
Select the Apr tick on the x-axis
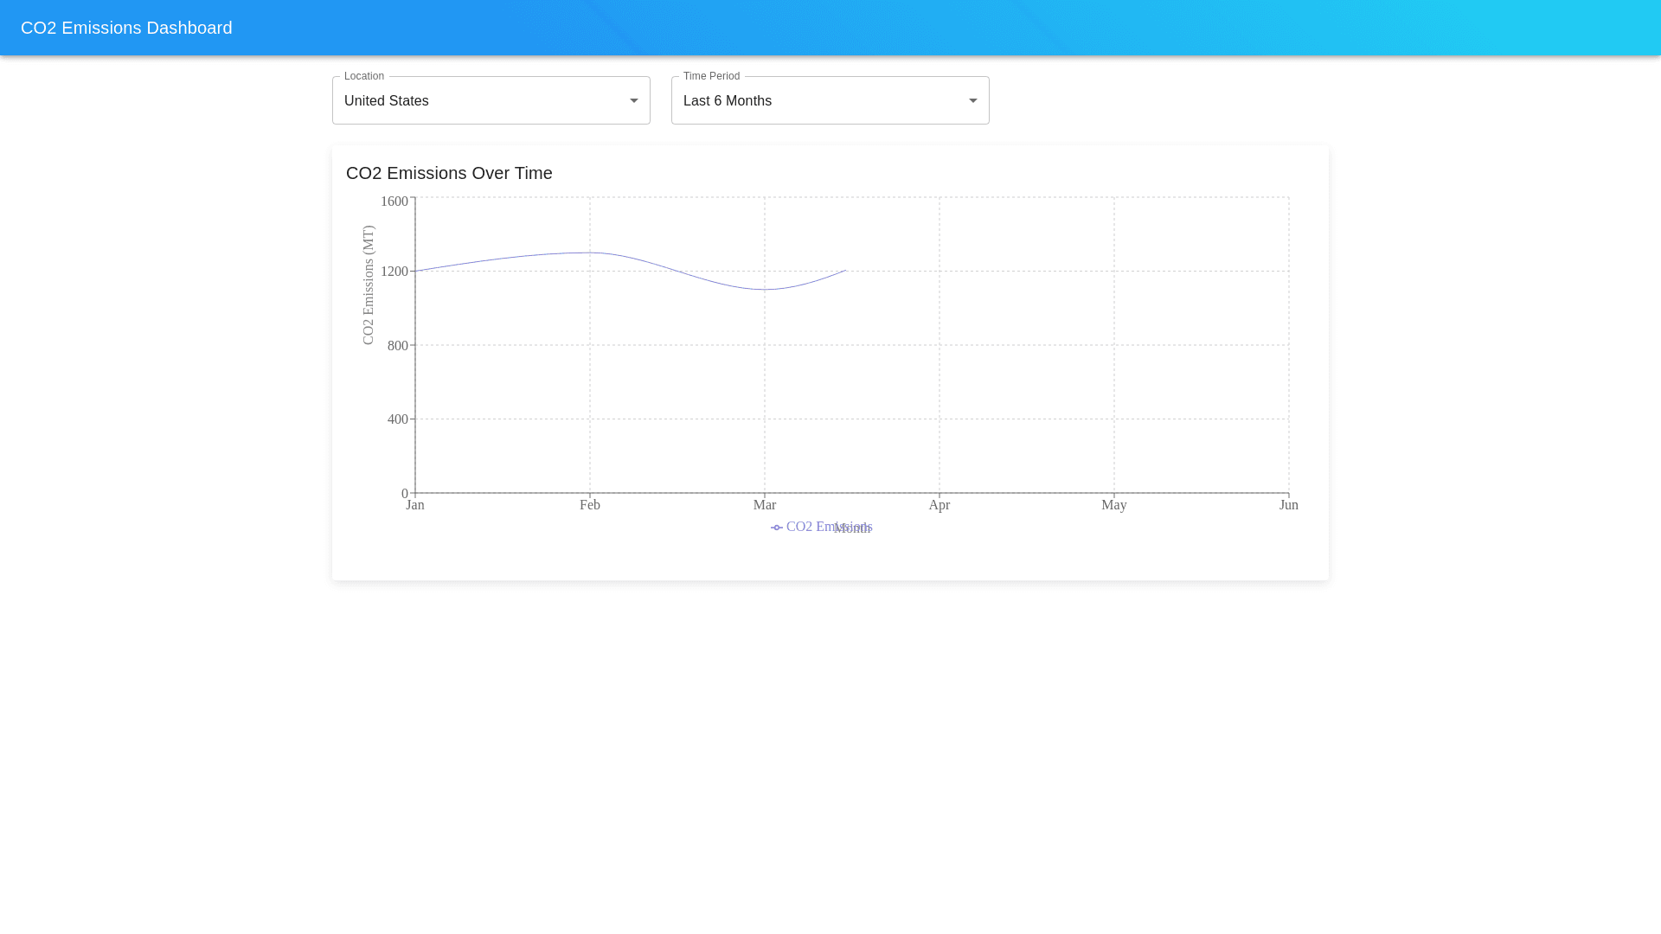click(940, 505)
